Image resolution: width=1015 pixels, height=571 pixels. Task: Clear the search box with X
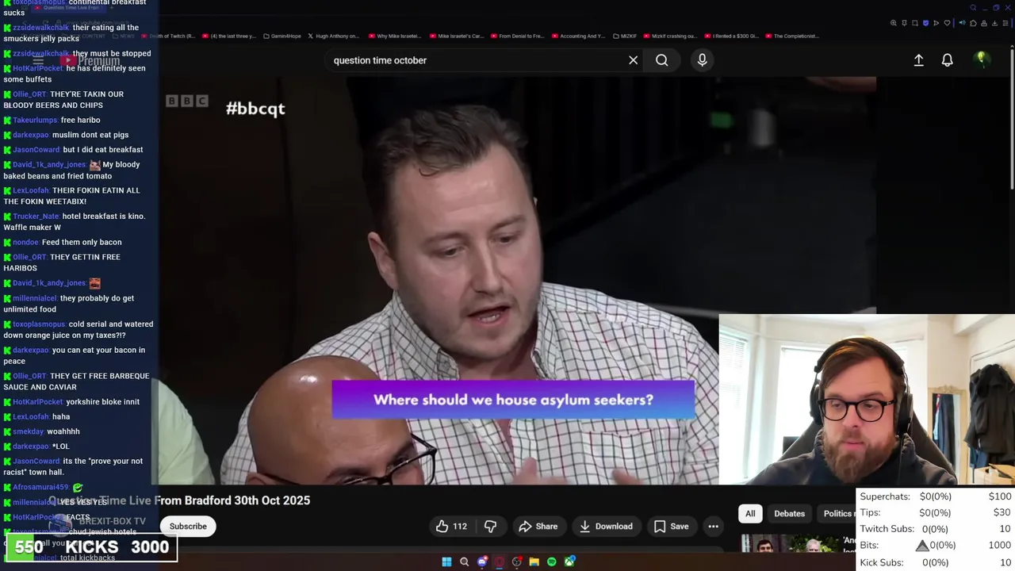633,60
